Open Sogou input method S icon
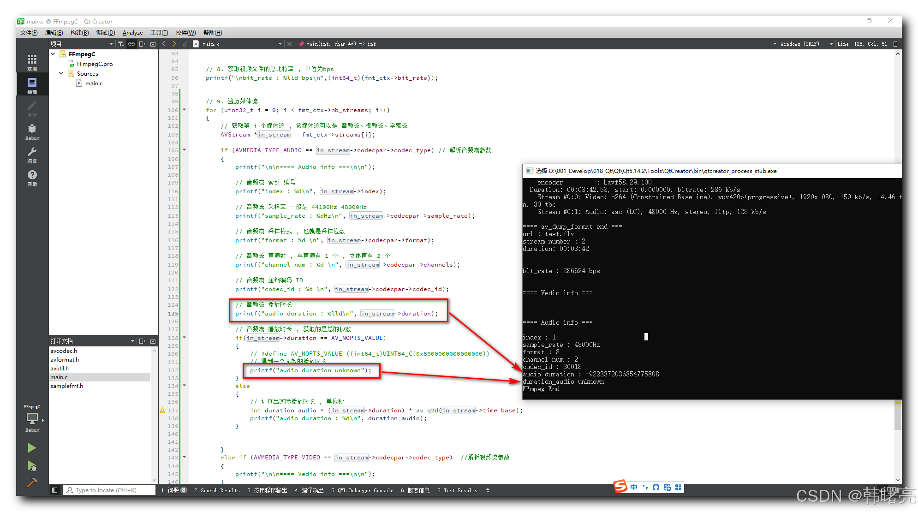The image size is (918, 512). (620, 486)
